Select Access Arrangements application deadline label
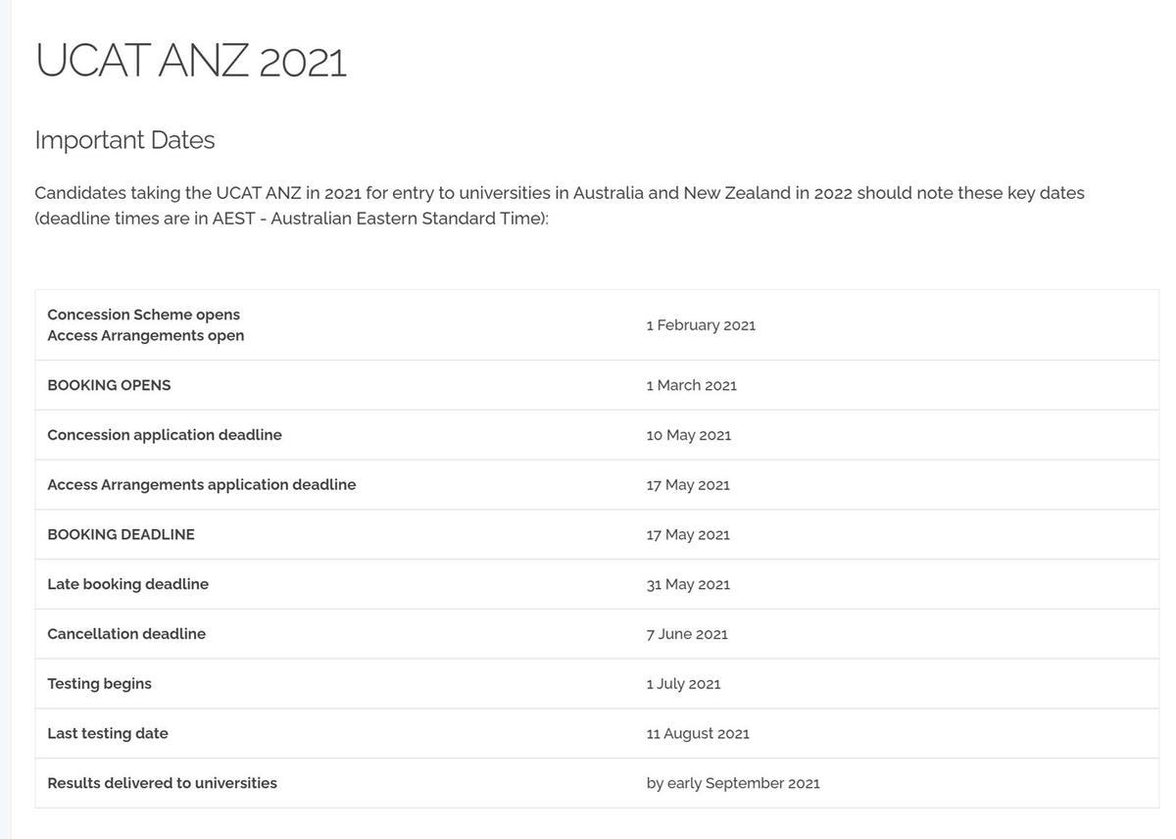 (x=202, y=485)
